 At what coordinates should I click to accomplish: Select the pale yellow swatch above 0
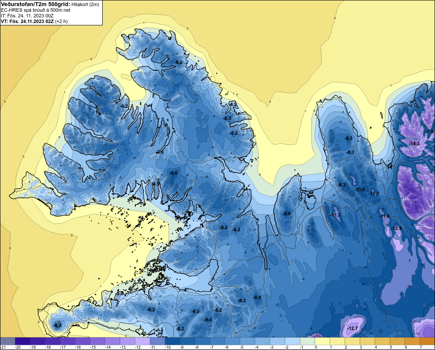point(322,341)
